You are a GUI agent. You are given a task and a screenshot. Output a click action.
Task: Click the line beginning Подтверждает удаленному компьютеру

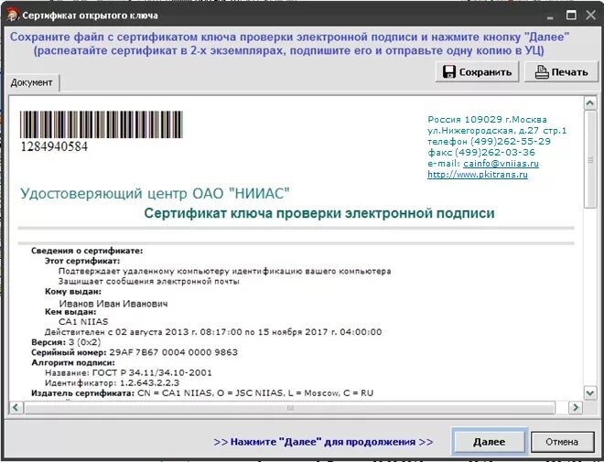pos(224,271)
